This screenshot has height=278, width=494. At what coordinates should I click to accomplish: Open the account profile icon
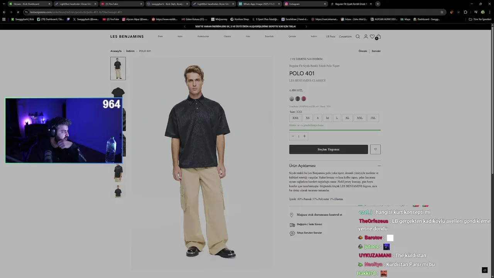tap(366, 37)
